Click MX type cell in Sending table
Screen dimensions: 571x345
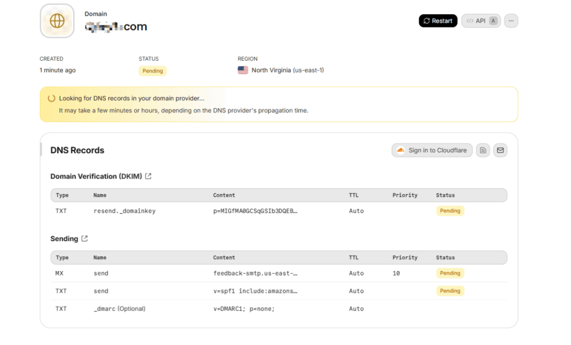(59, 273)
